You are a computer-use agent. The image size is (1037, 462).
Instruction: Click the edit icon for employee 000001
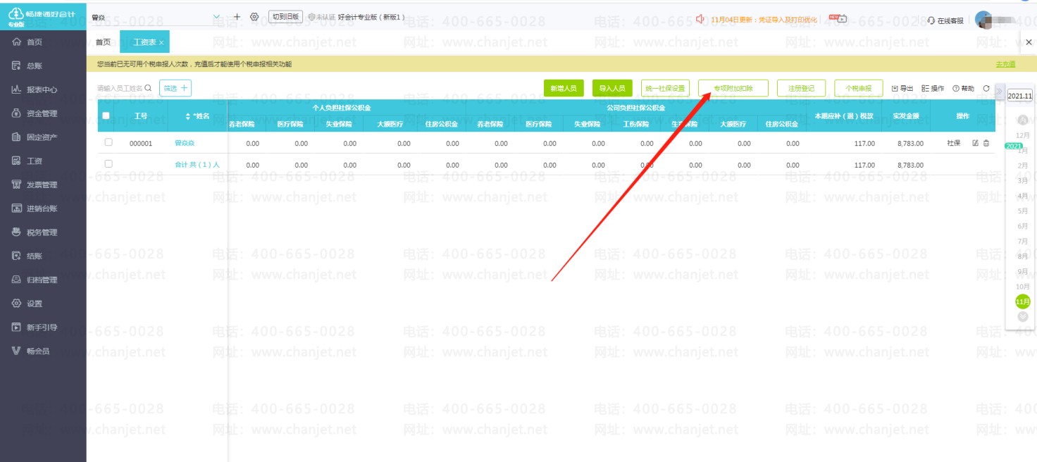976,143
